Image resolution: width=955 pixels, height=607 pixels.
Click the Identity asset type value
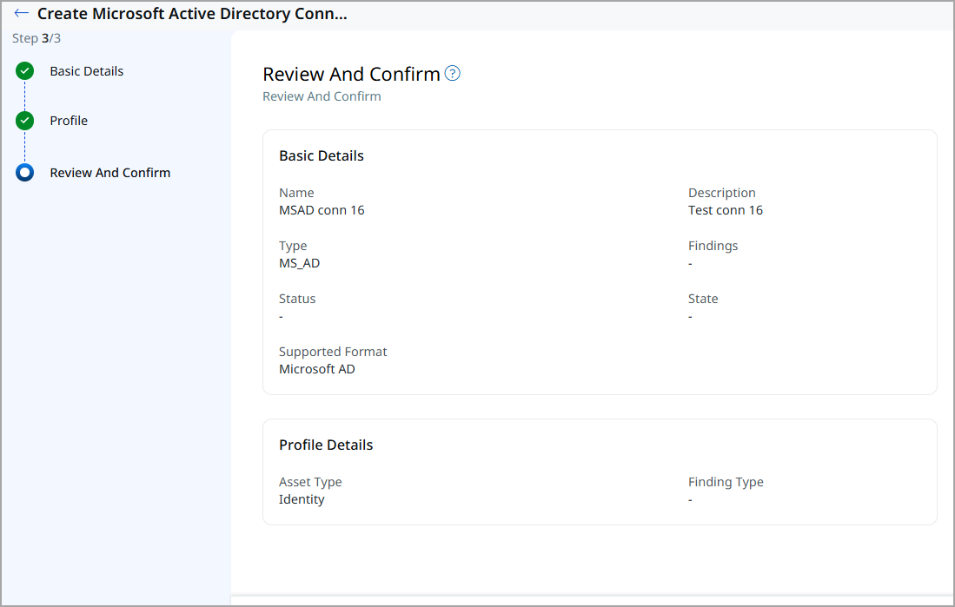tap(302, 499)
